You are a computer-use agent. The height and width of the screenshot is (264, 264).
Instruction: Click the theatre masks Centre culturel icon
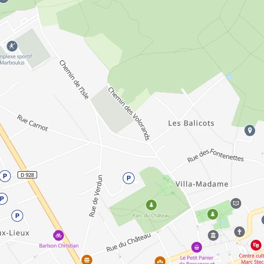[256, 245]
